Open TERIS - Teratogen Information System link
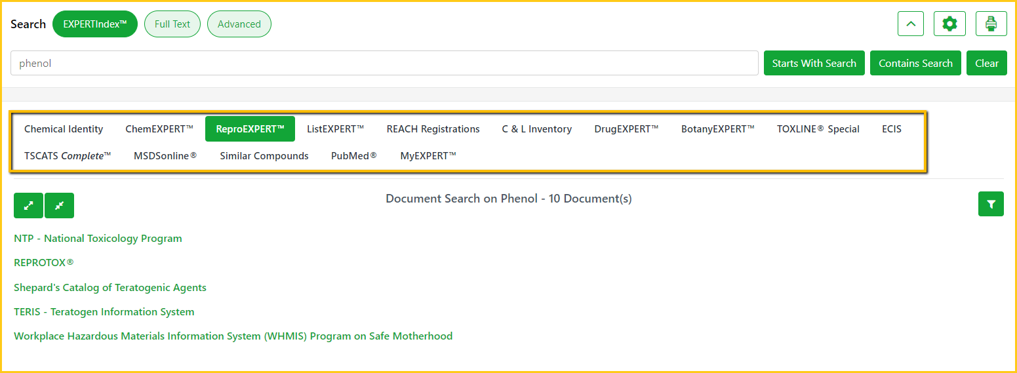Screen dimensions: 1017x373 (x=104, y=312)
